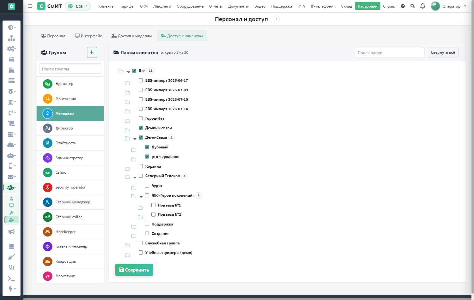
Task: Open the Оператор user dropdown
Action: point(449,6)
